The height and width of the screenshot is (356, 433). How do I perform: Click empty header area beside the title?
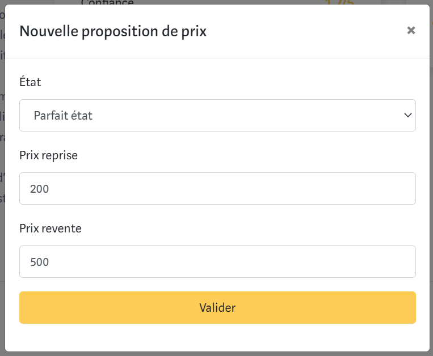(x=306, y=31)
